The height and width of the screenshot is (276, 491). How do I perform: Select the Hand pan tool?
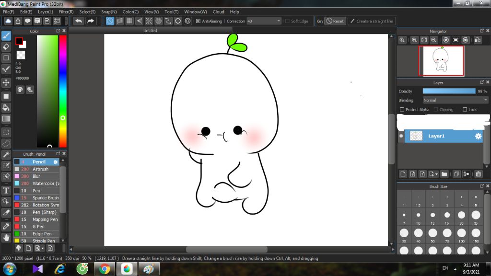[6, 237]
